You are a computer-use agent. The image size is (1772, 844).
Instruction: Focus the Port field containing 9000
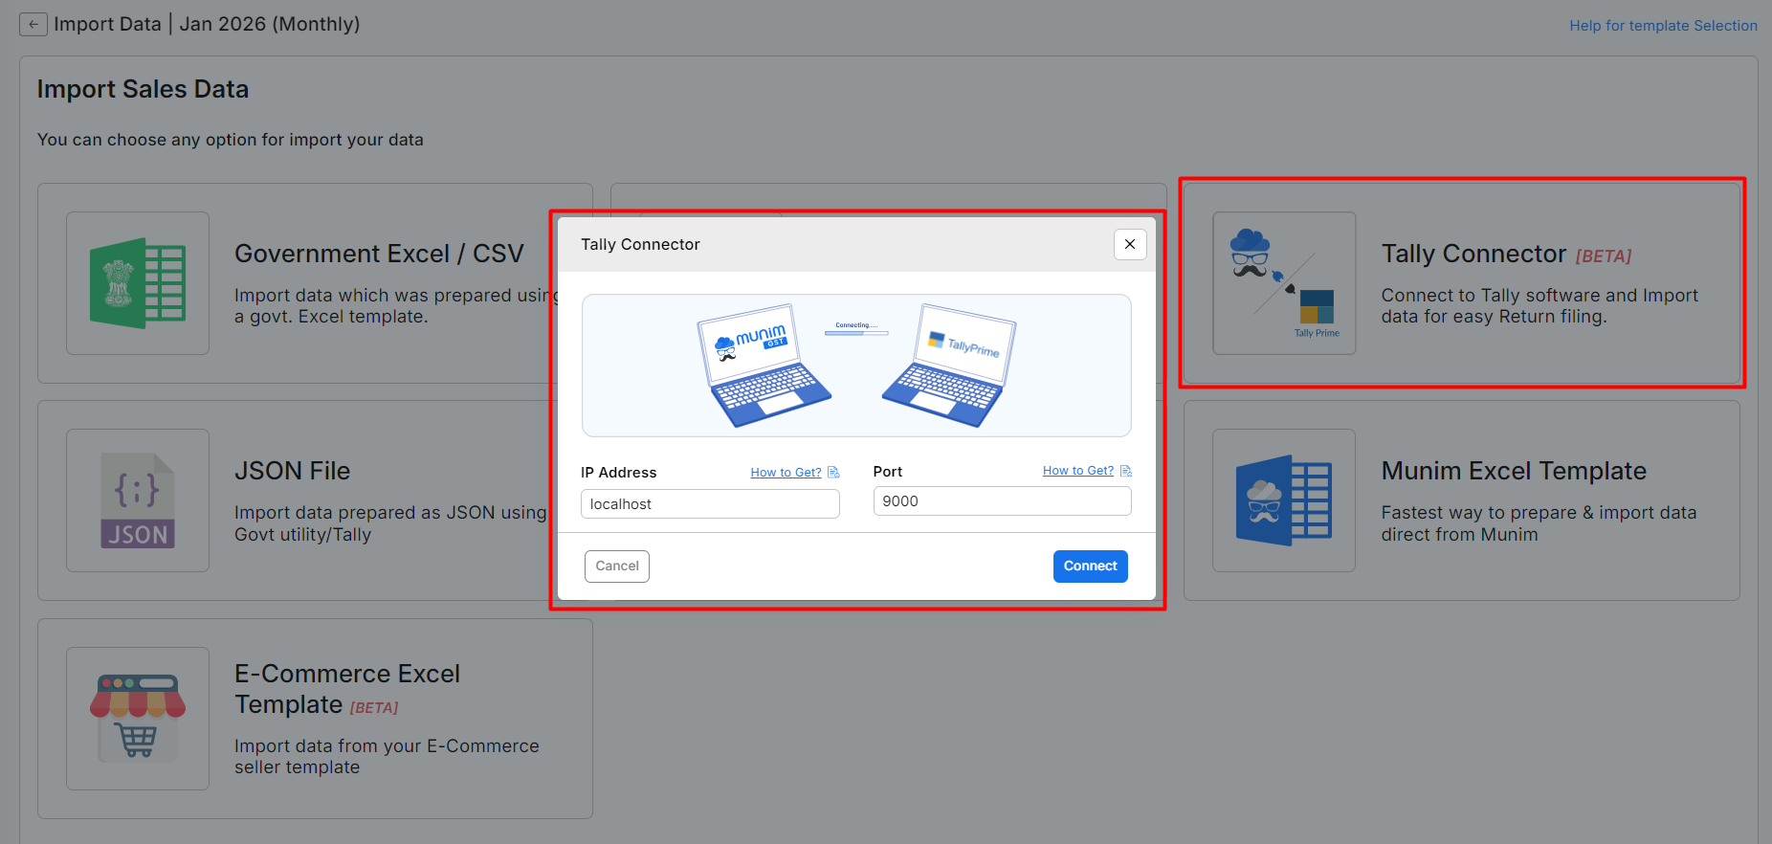coord(1002,501)
